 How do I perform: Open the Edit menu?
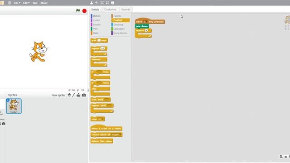[26, 3]
